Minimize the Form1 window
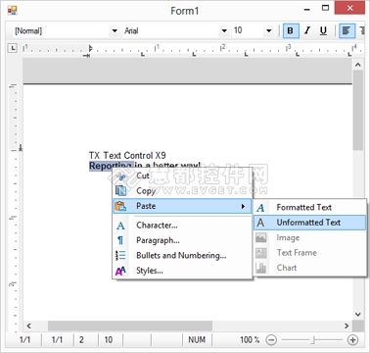The image size is (370, 353). pyautogui.click(x=306, y=9)
